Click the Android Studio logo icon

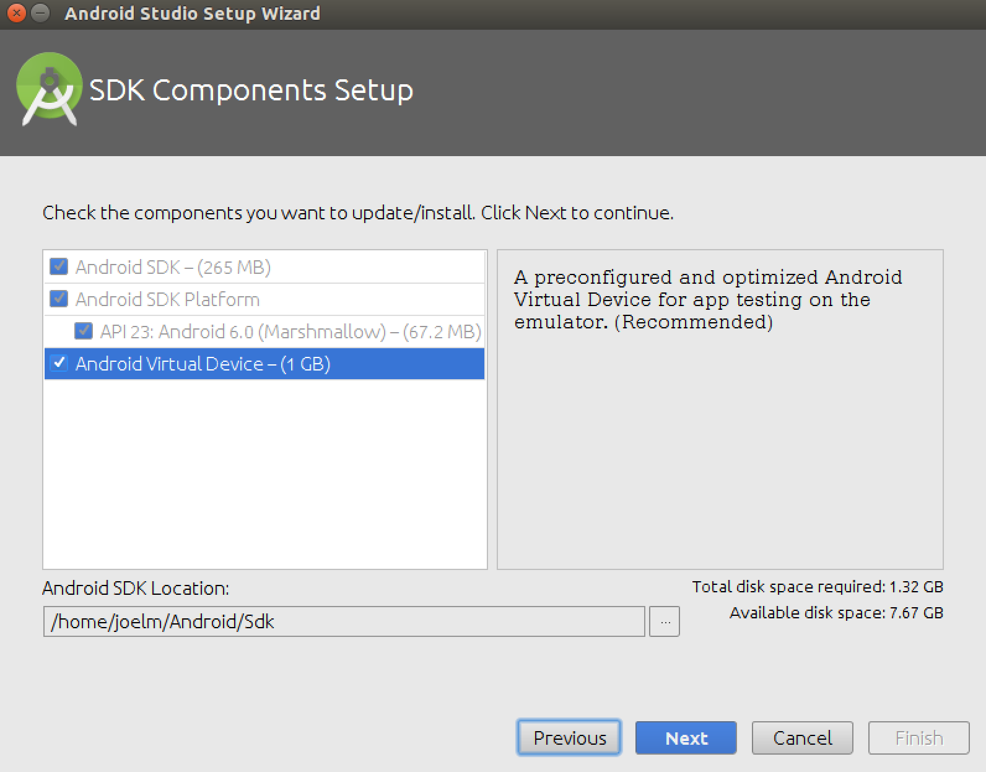tap(49, 90)
